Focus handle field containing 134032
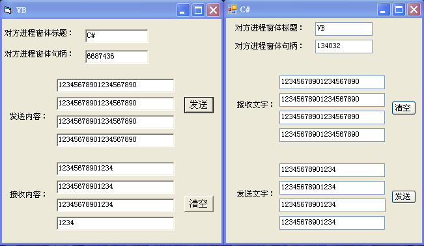This screenshot has width=424, height=246. tap(344, 46)
